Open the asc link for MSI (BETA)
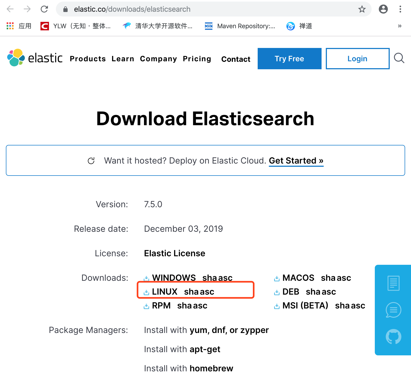Image resolution: width=411 pixels, height=374 pixels. pos(358,306)
